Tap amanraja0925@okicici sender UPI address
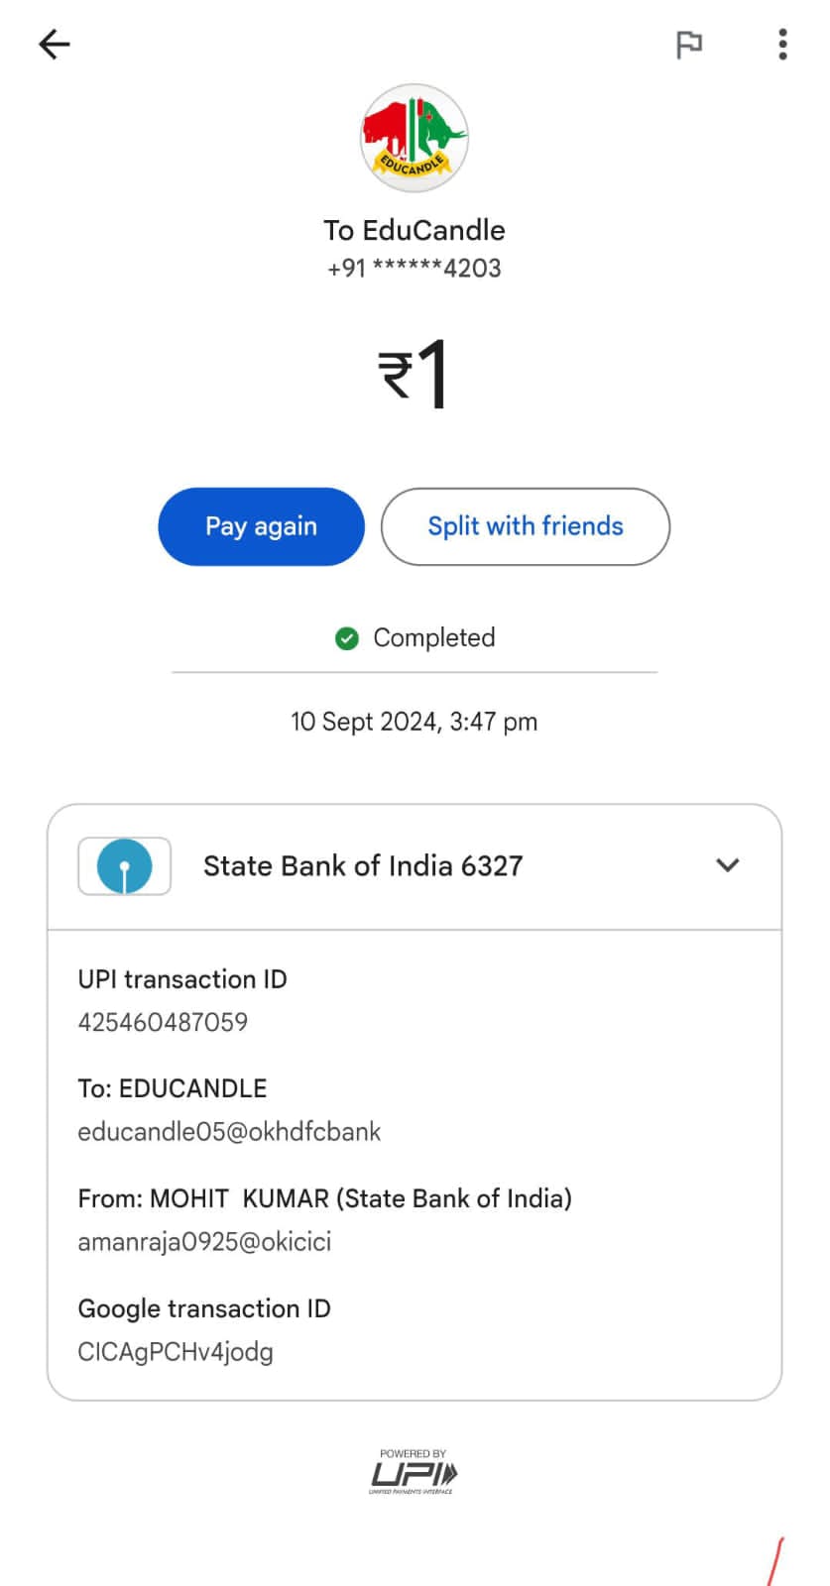Image resolution: width=830 pixels, height=1586 pixels. coord(204,1242)
